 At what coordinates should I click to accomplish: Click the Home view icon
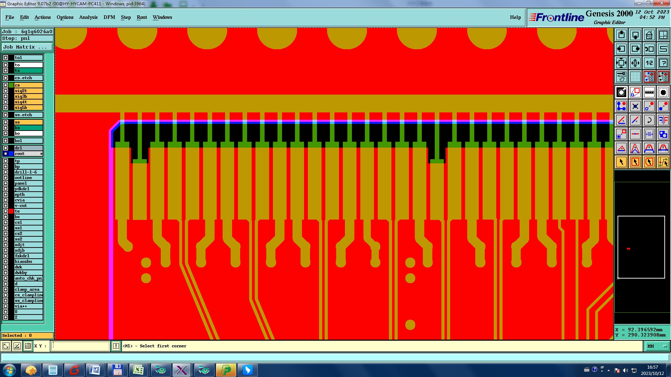click(x=649, y=35)
